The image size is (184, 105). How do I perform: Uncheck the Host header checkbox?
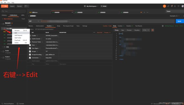coord(30,45)
